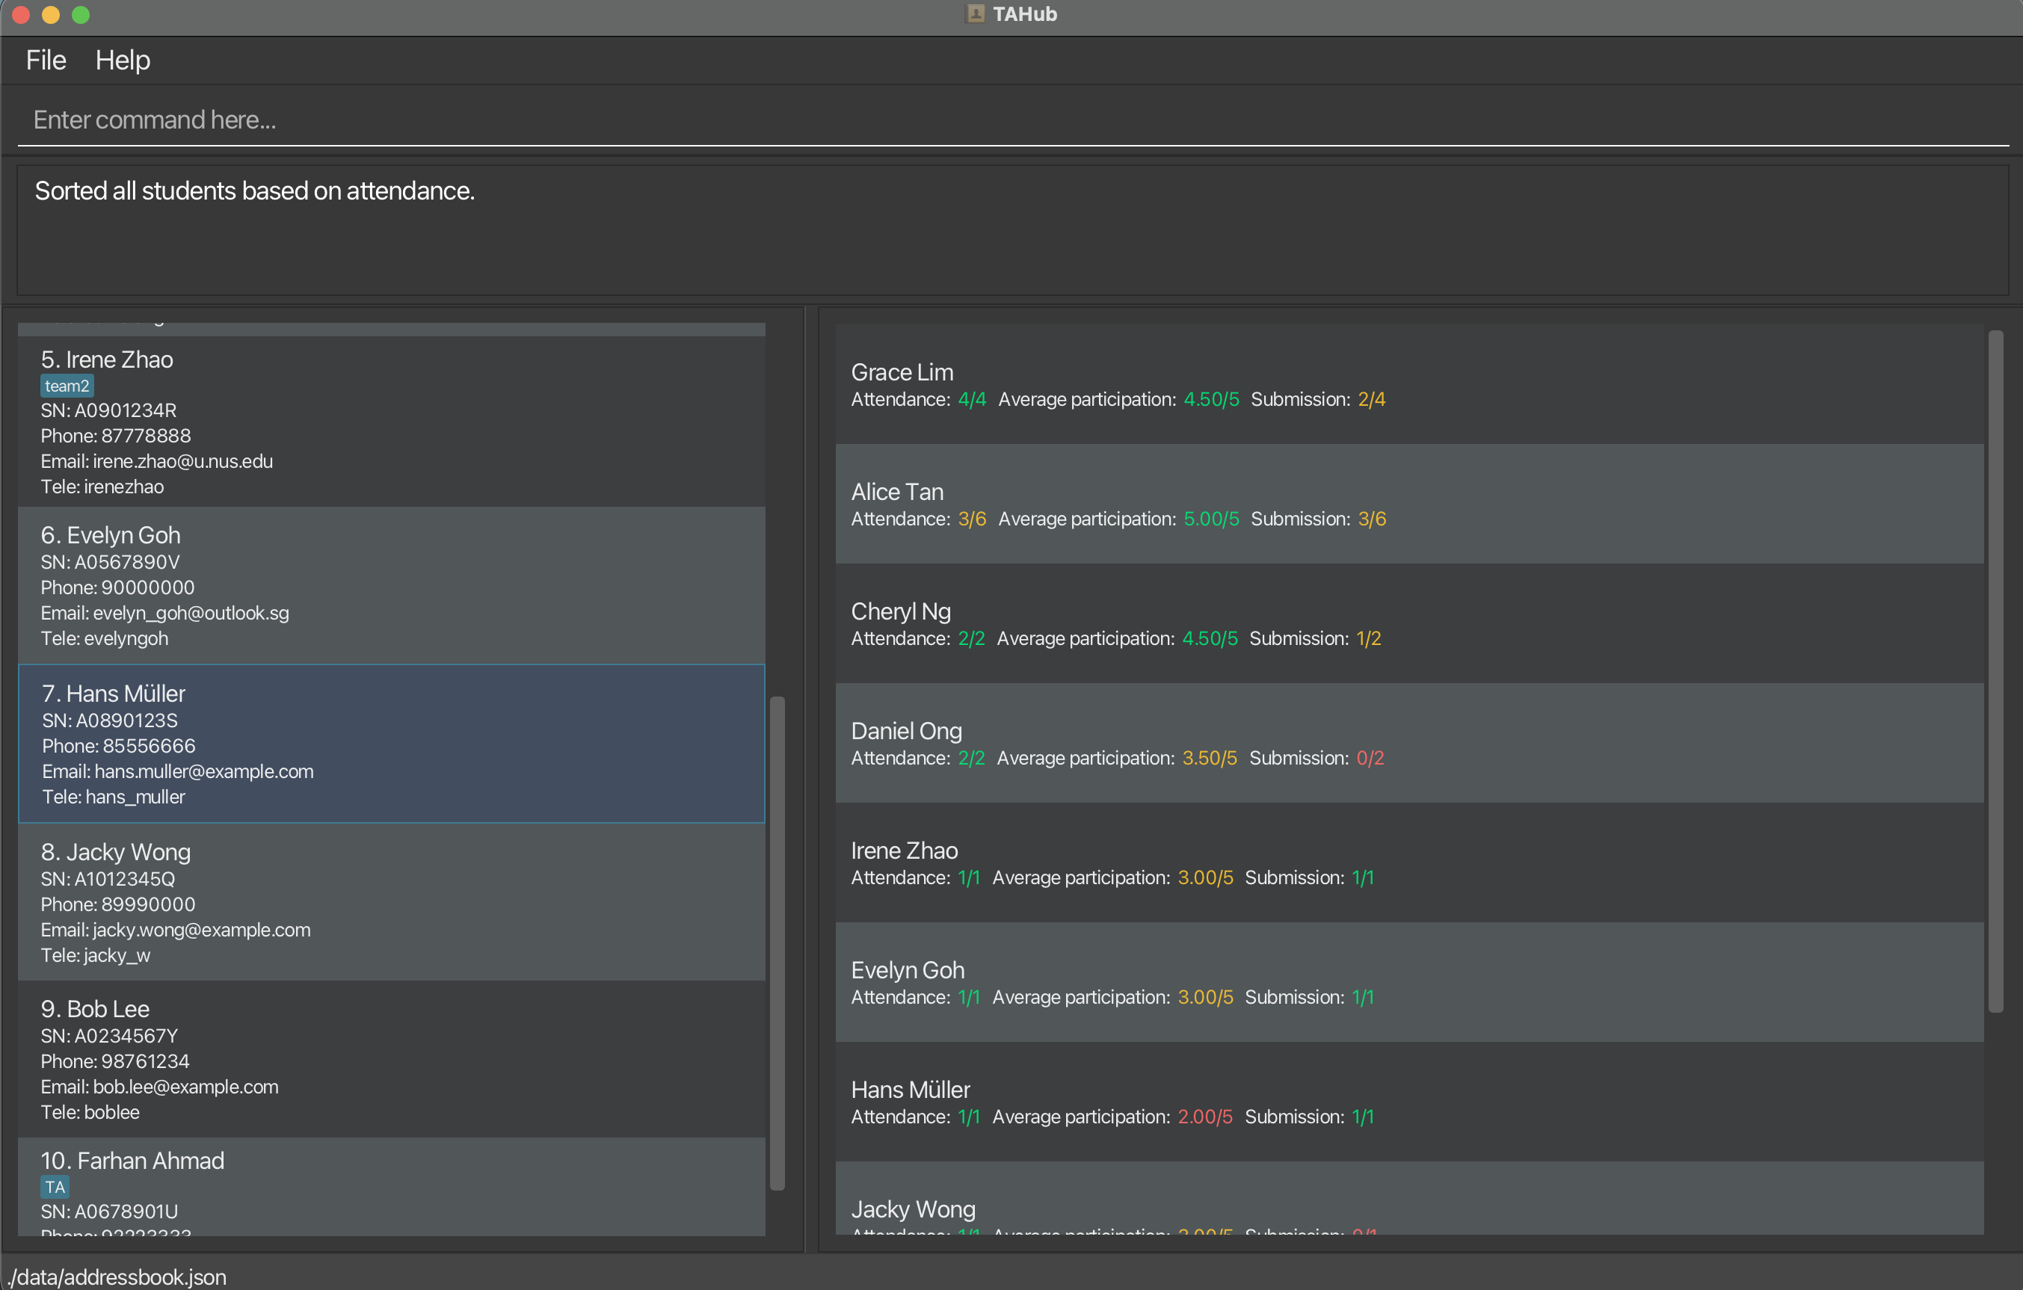
Task: Select the Evelyn Goh student card
Action: pyautogui.click(x=391, y=585)
